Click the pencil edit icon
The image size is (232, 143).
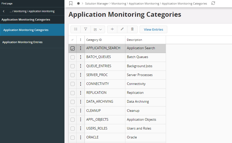coord(122,29)
